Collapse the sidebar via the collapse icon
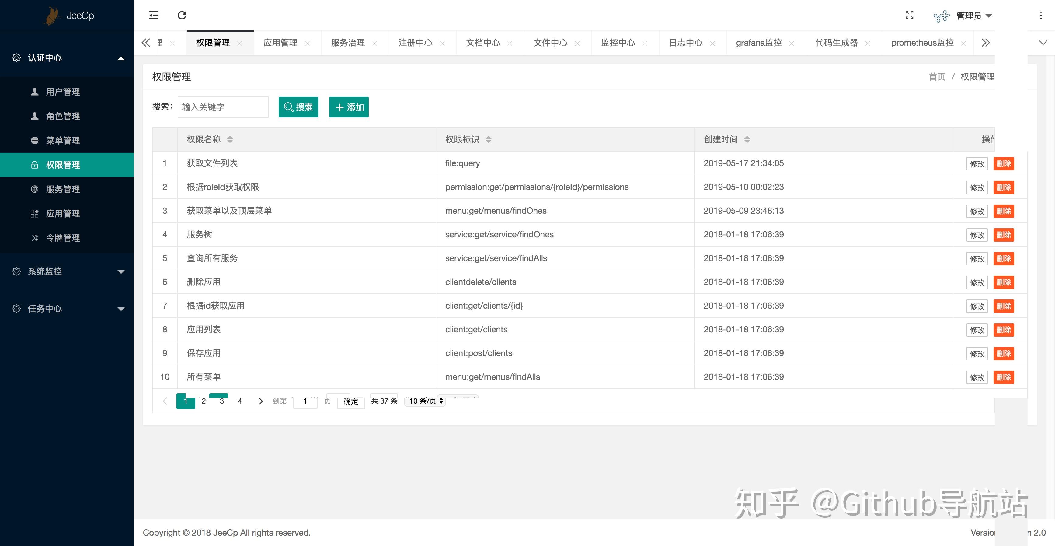The image size is (1055, 546). [x=154, y=15]
